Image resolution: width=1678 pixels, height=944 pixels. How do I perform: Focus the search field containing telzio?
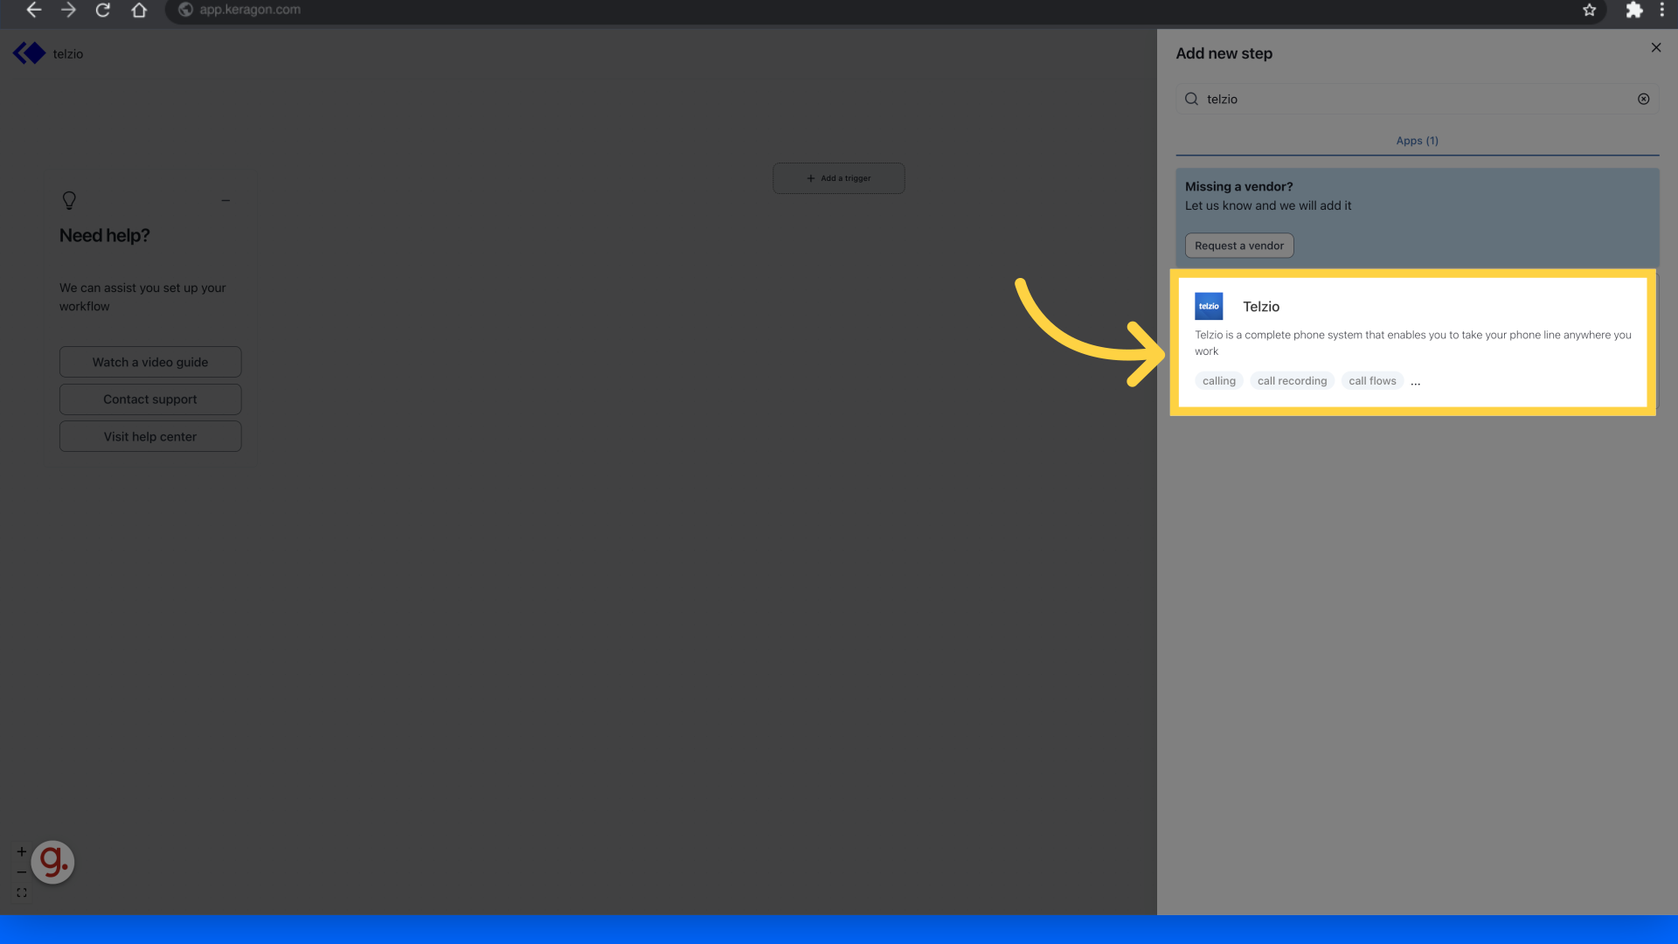(1417, 99)
